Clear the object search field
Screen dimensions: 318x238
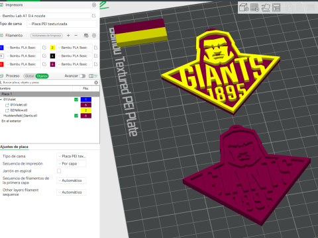point(96,83)
